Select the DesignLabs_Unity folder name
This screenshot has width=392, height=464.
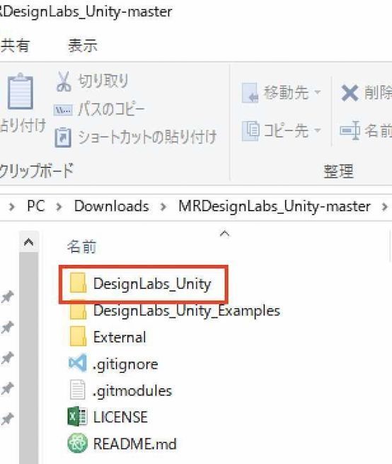152,284
